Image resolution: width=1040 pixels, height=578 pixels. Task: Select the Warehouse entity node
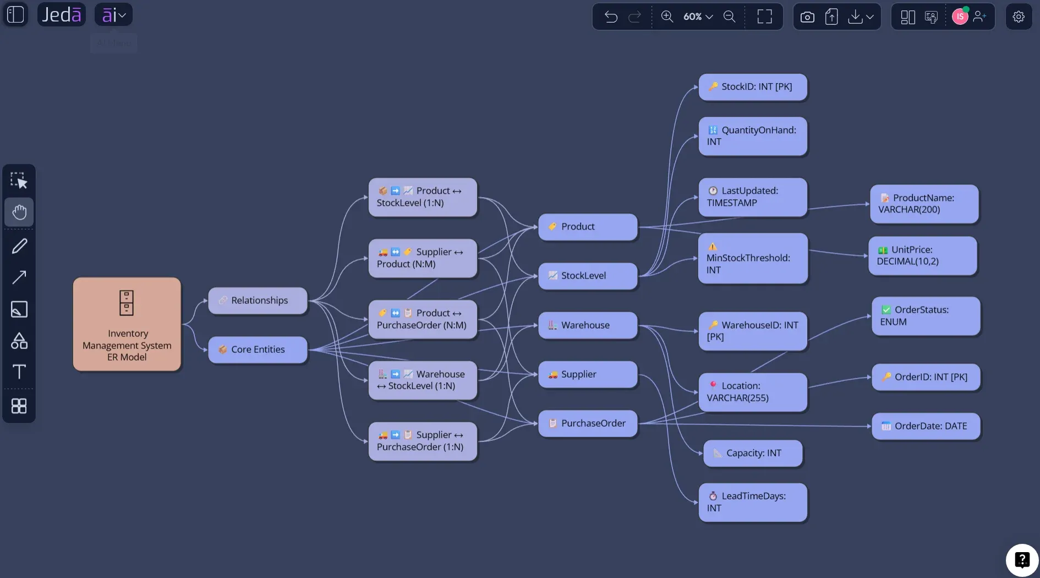[588, 325]
